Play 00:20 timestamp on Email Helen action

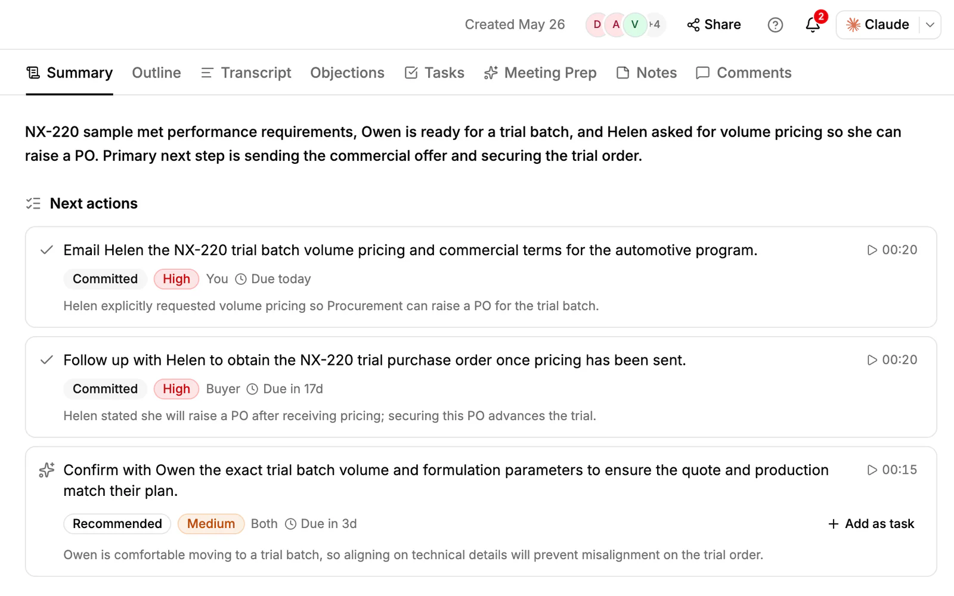[892, 250]
